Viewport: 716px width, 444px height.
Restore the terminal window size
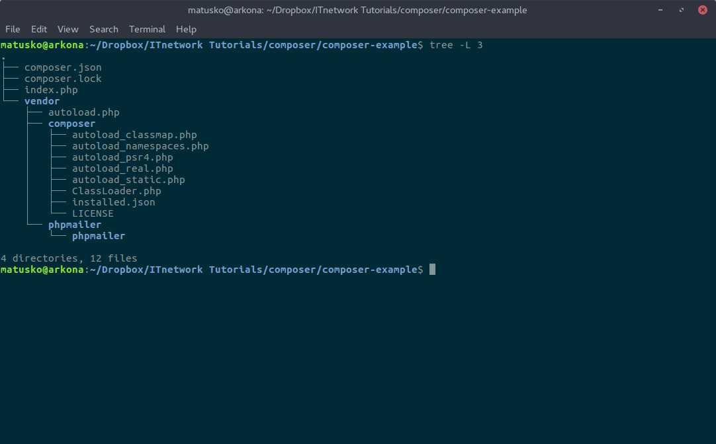point(681,10)
